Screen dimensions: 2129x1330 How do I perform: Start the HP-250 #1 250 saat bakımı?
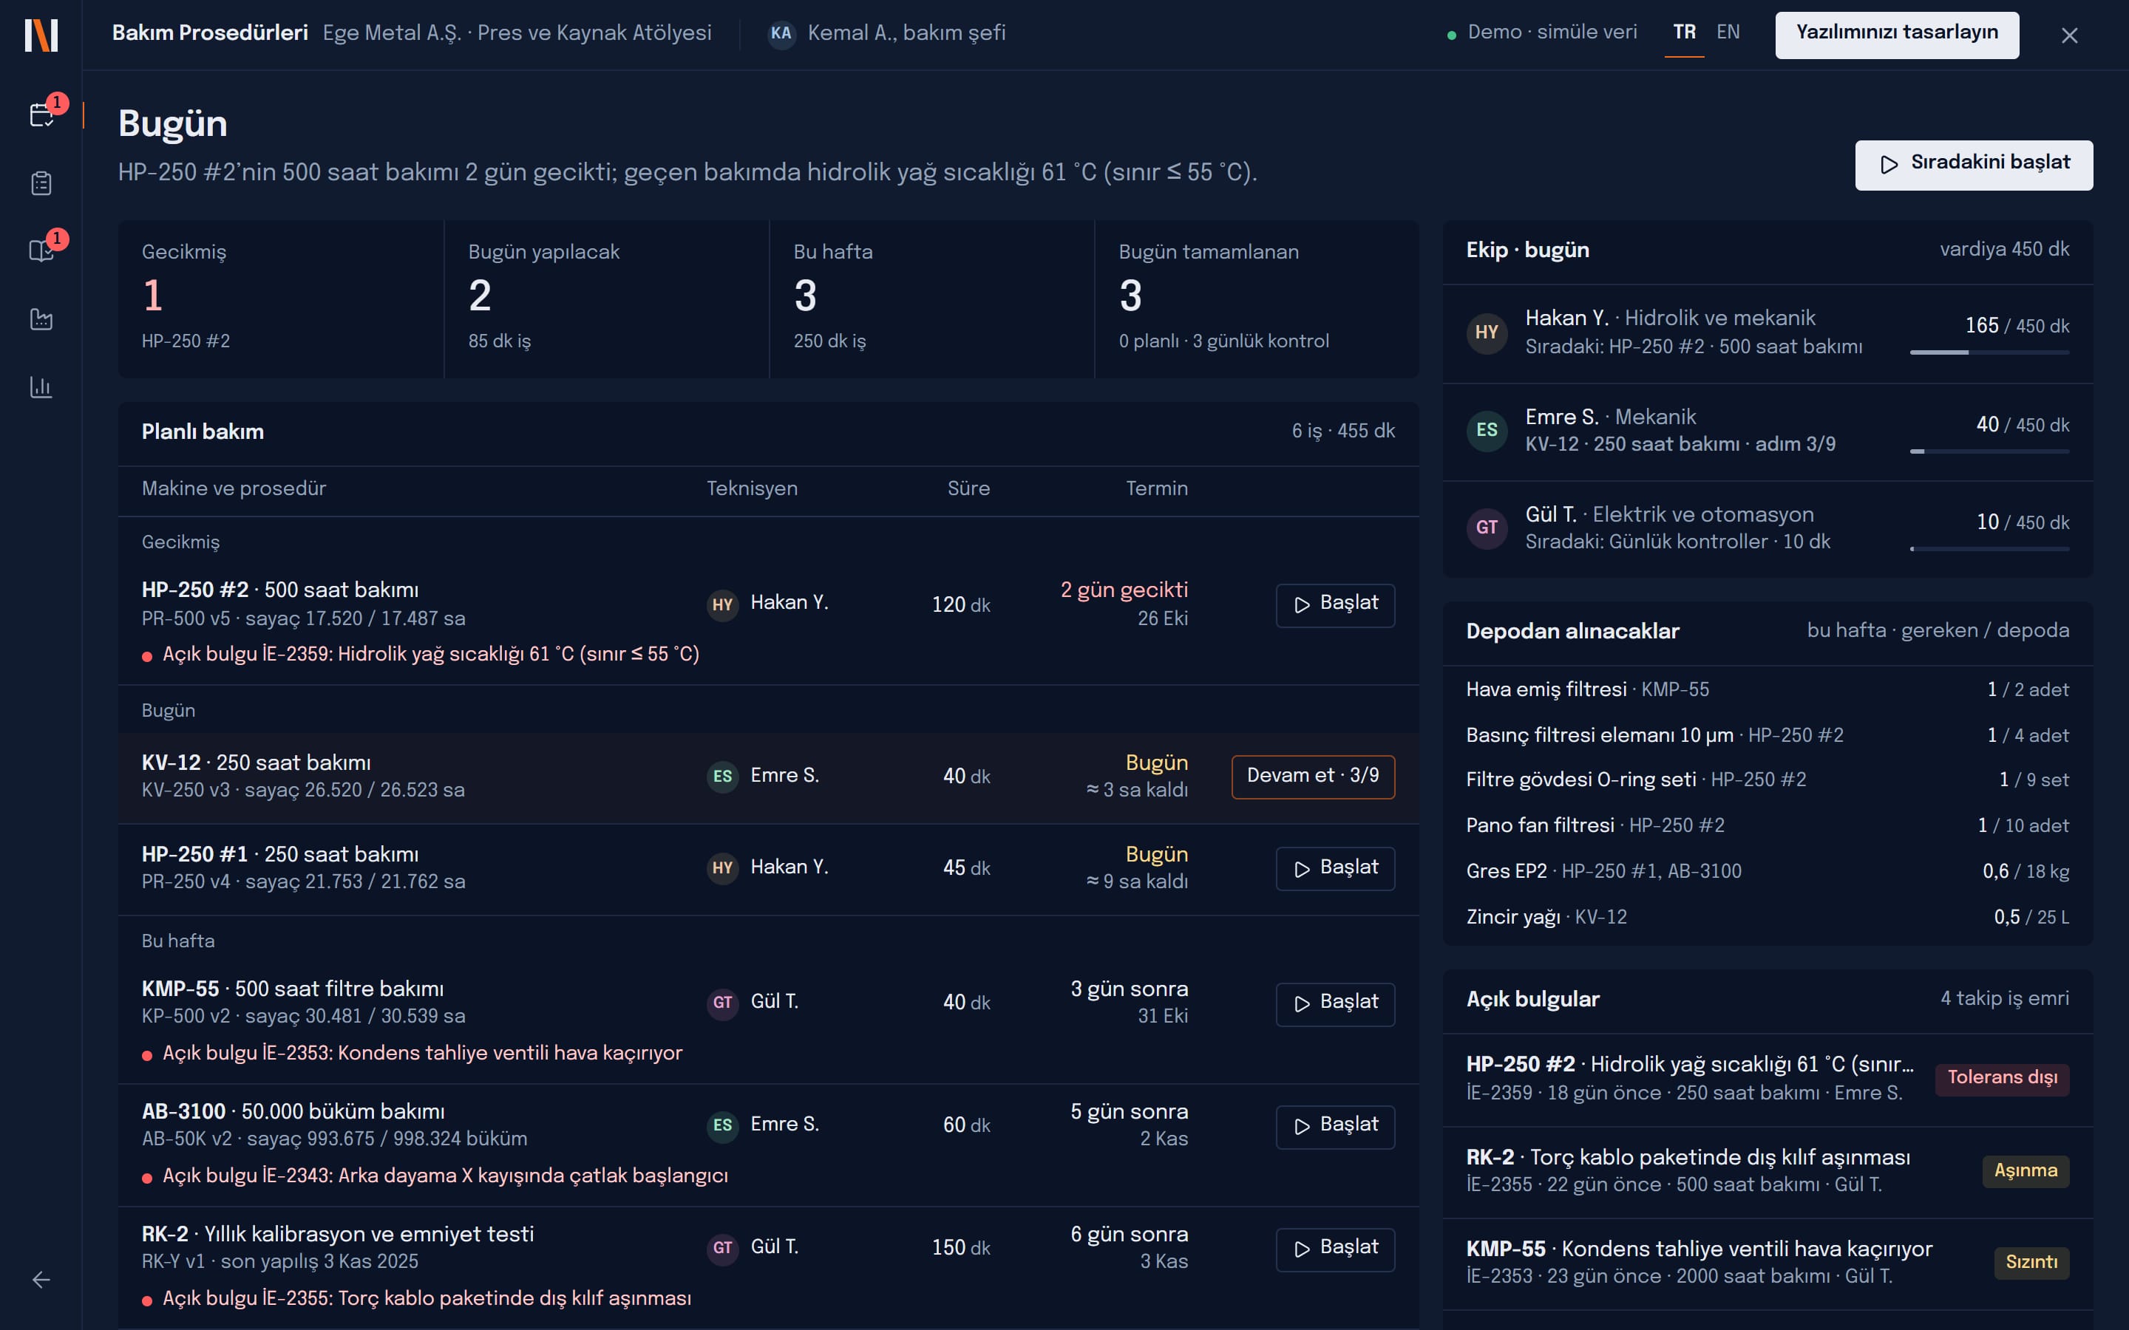coord(1334,868)
